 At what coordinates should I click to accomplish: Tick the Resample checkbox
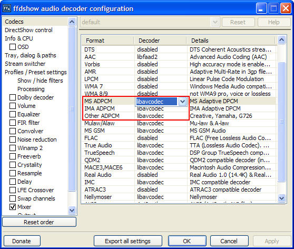click(13, 173)
